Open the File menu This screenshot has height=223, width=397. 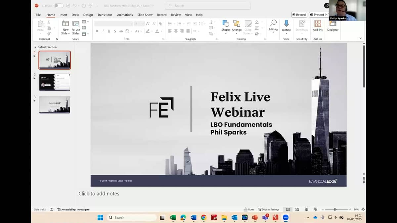[38, 15]
